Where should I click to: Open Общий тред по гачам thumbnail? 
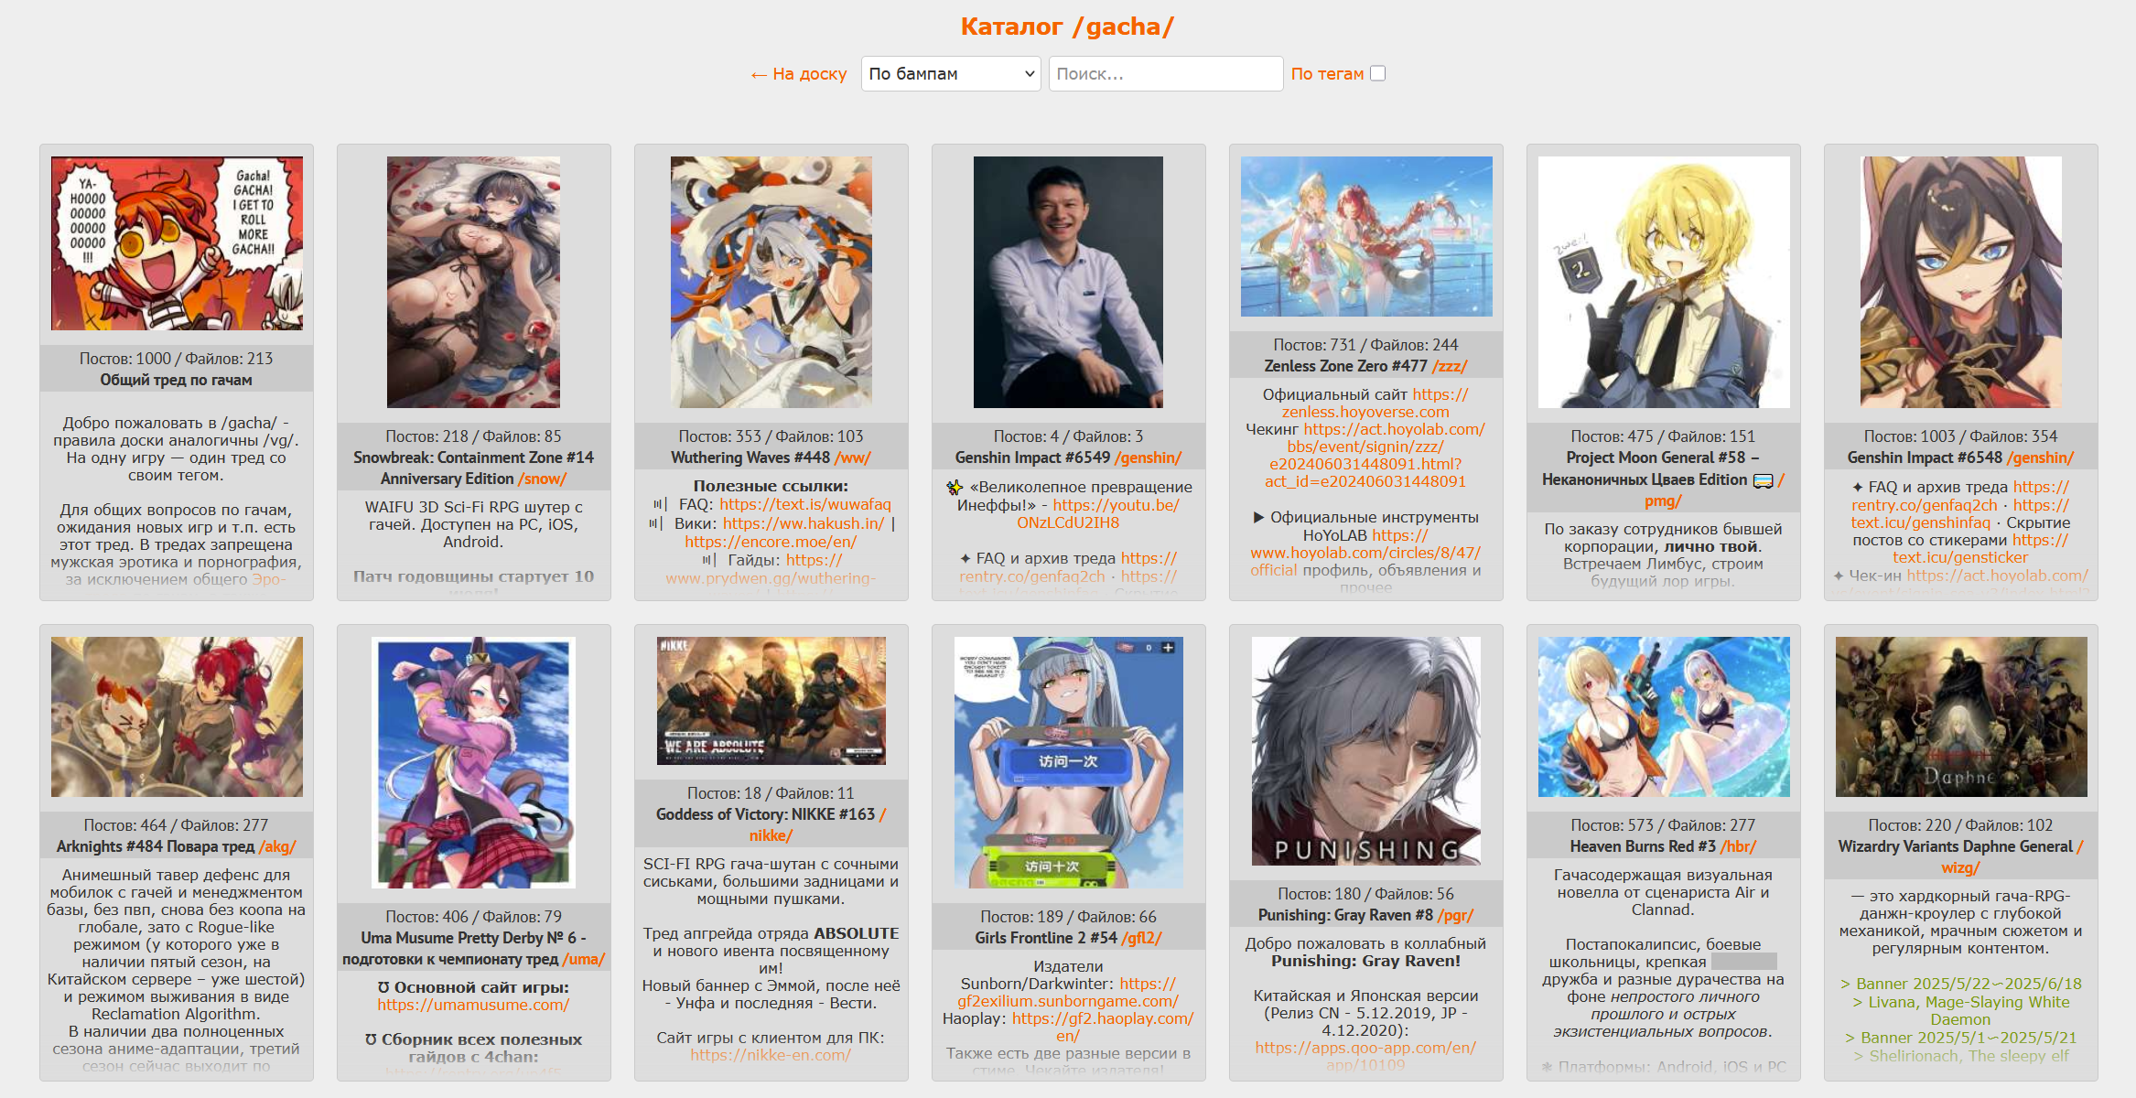point(177,243)
